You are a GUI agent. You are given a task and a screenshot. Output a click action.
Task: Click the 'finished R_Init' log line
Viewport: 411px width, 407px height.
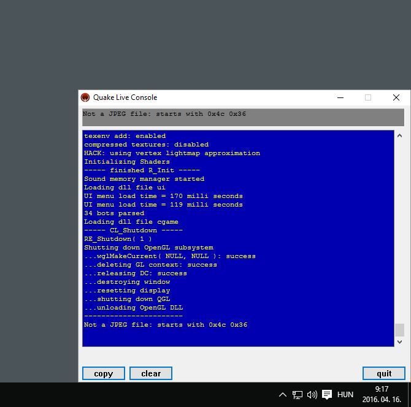(142, 170)
